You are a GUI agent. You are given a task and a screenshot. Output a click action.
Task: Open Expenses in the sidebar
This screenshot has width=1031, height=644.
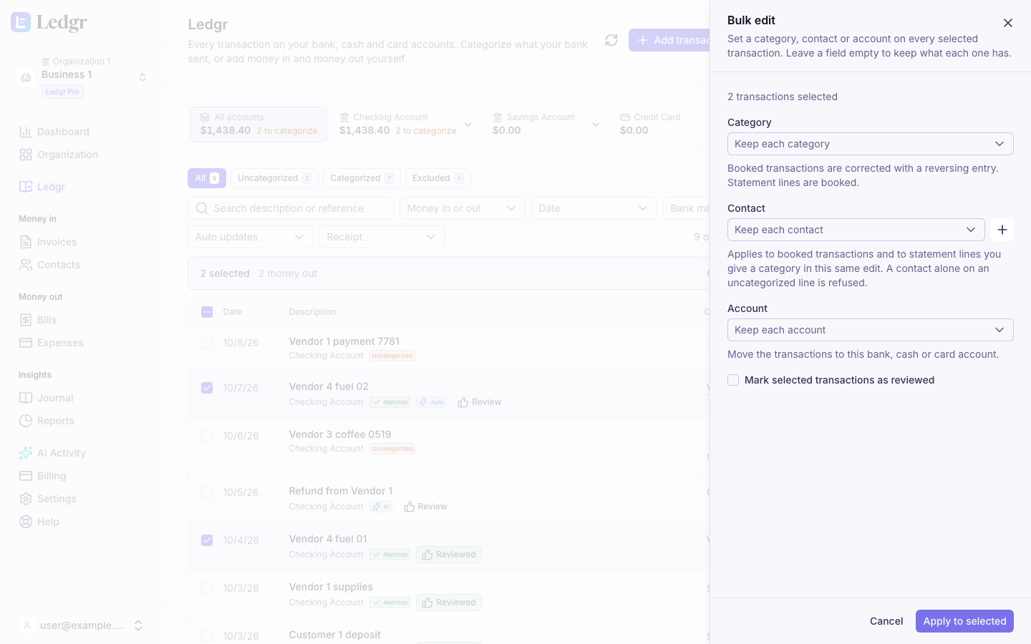[x=82, y=343]
